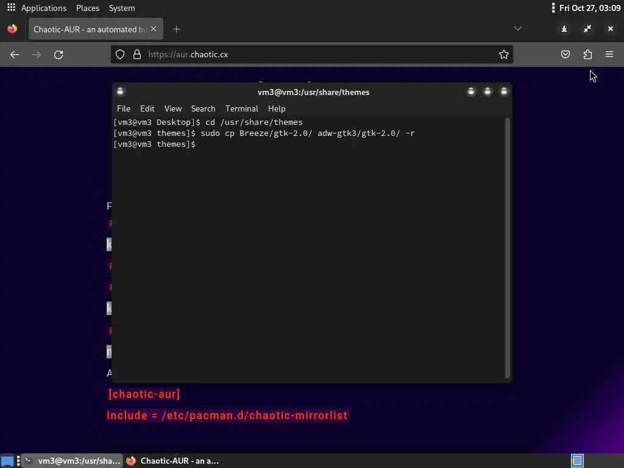Screen dimensions: 624x468
Task: Click the three-dot panel handle beside the clock
Action: [553, 8]
